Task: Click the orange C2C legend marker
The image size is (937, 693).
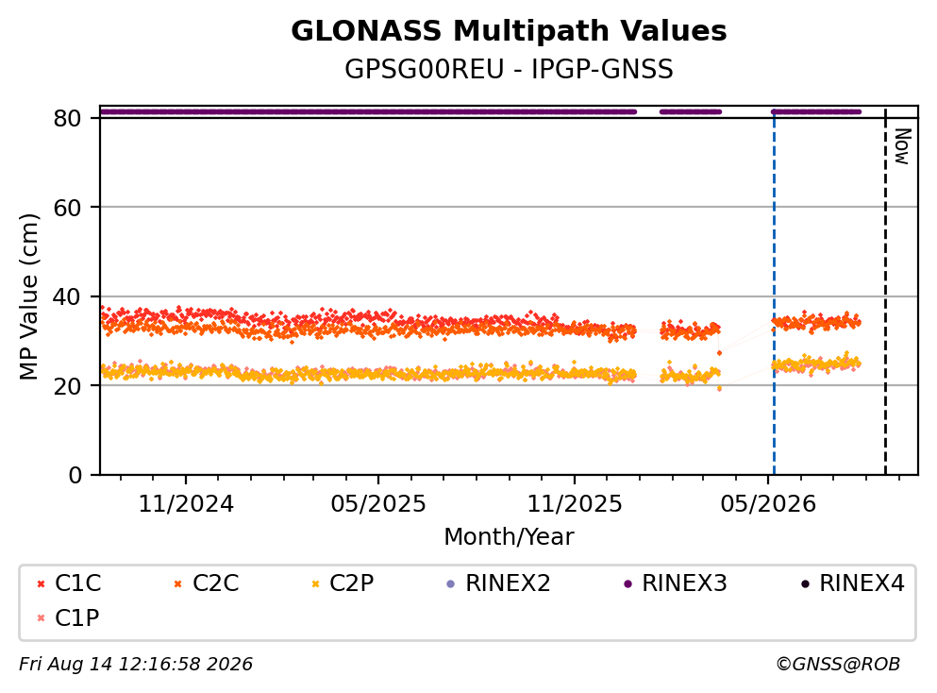Action: (x=177, y=584)
